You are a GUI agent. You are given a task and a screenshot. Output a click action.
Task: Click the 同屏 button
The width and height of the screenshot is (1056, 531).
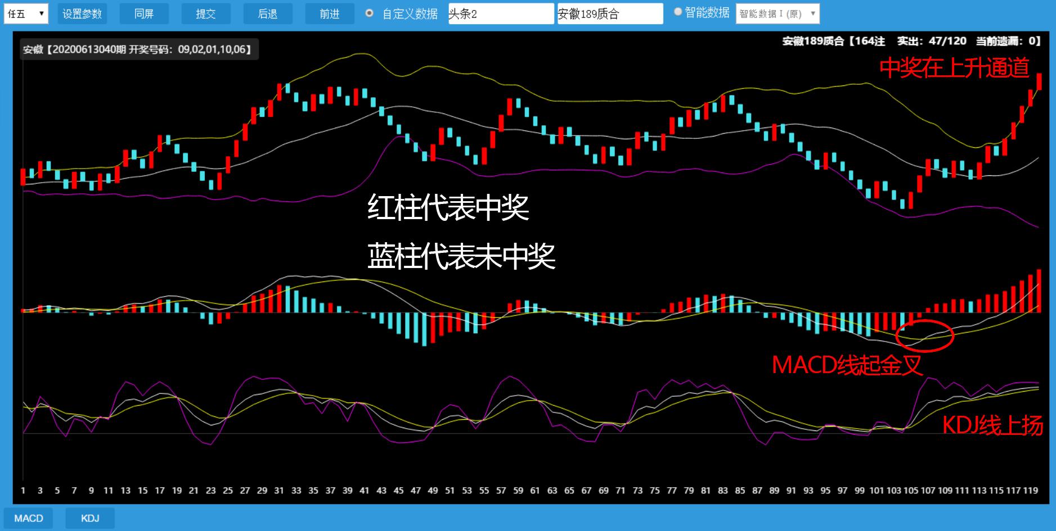click(x=144, y=13)
